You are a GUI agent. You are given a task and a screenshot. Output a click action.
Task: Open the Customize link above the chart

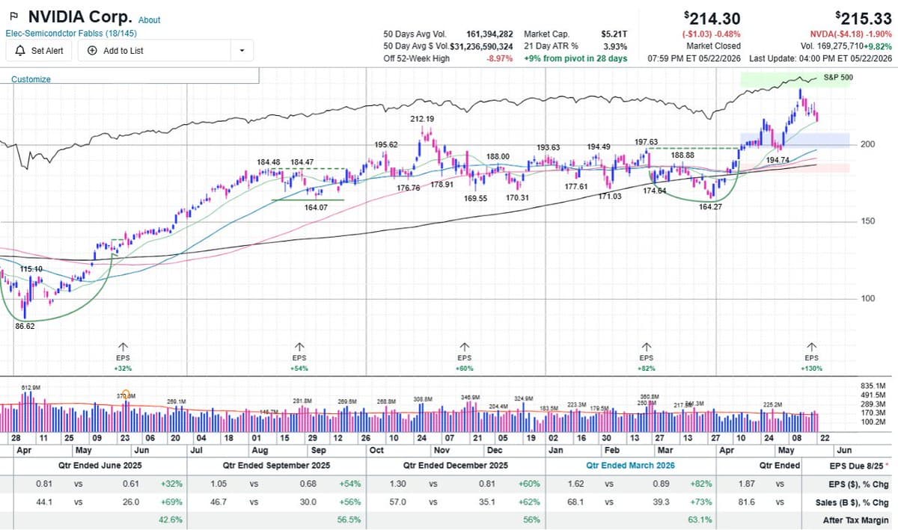(x=31, y=79)
